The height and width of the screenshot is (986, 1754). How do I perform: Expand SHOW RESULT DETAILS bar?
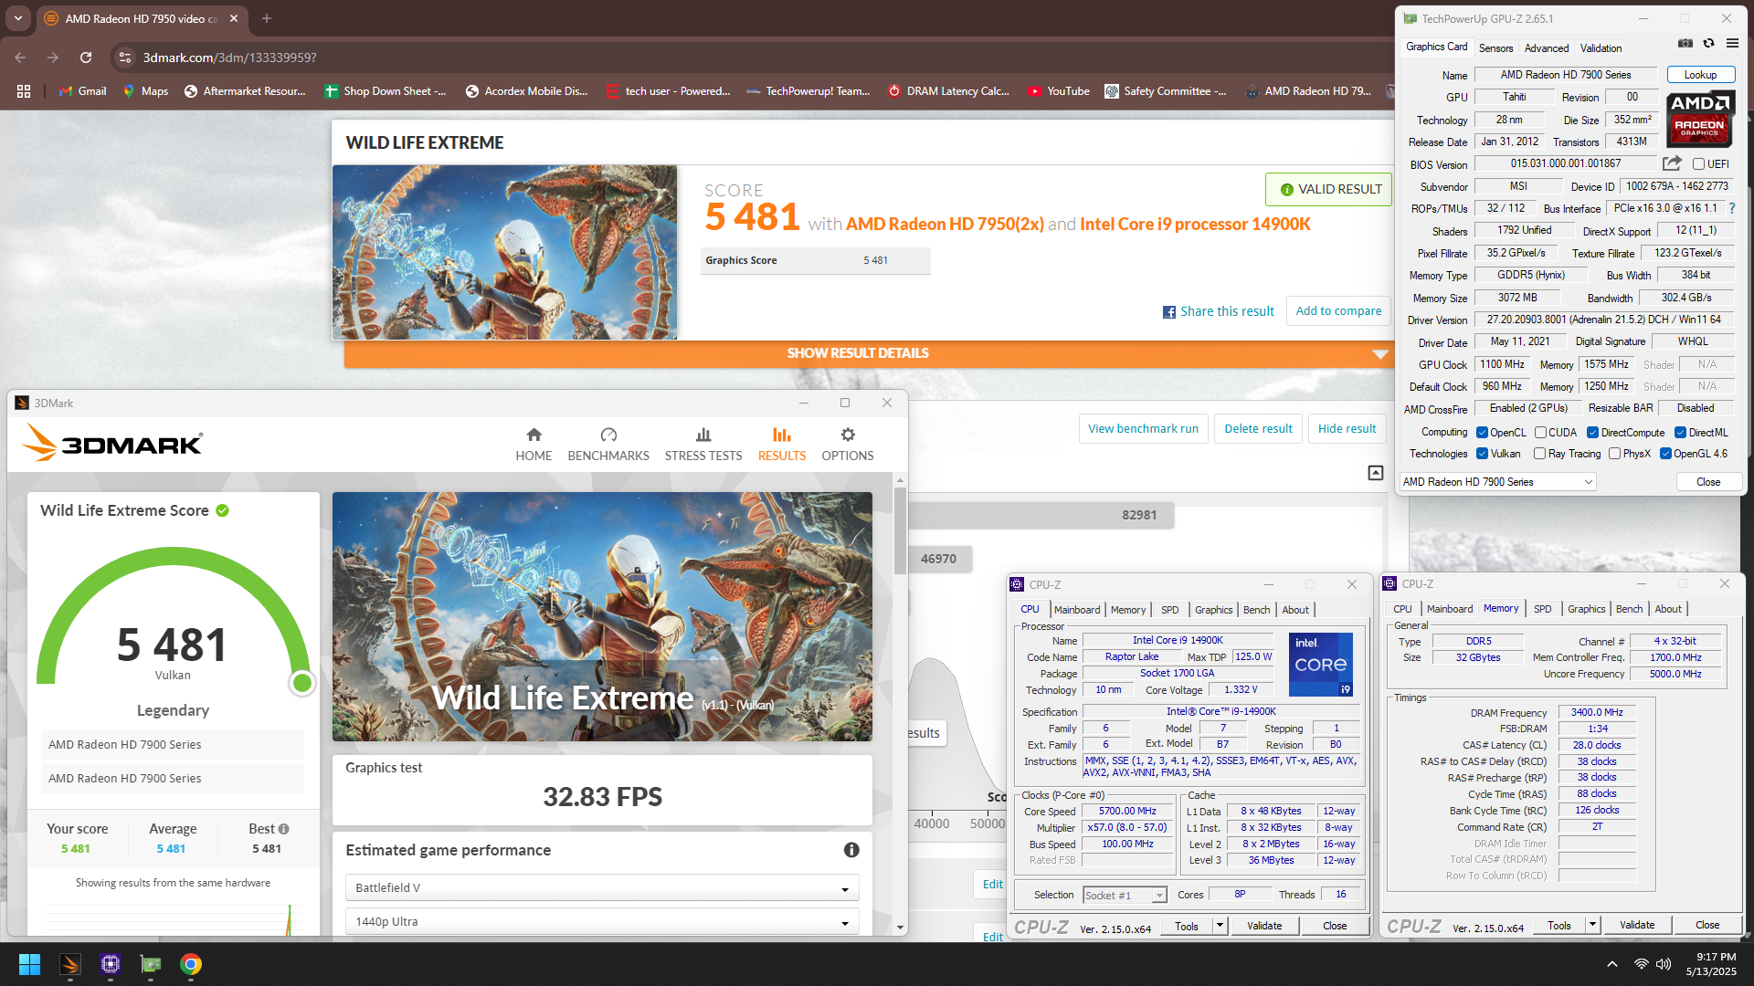[x=867, y=353]
